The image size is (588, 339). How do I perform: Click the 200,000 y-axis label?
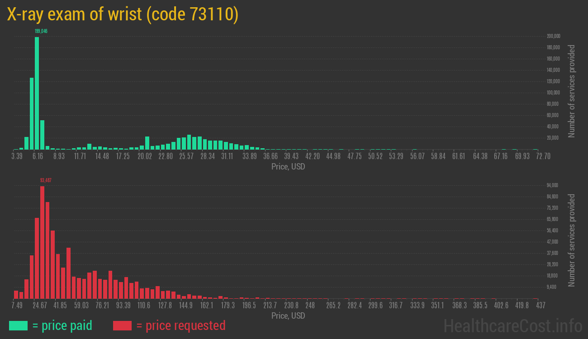point(554,36)
